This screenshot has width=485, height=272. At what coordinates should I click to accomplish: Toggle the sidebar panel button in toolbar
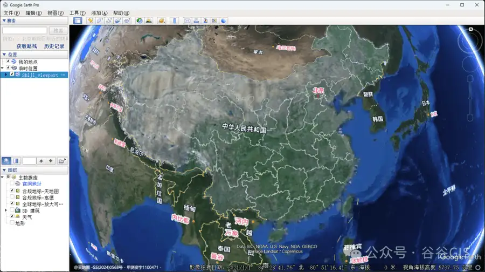[x=77, y=21]
